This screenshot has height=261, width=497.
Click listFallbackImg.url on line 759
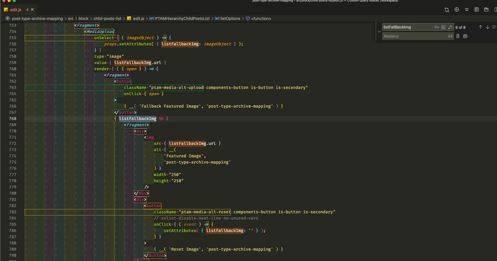tap(137, 63)
